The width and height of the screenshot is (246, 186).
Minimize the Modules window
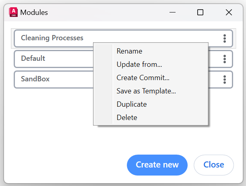172,12
